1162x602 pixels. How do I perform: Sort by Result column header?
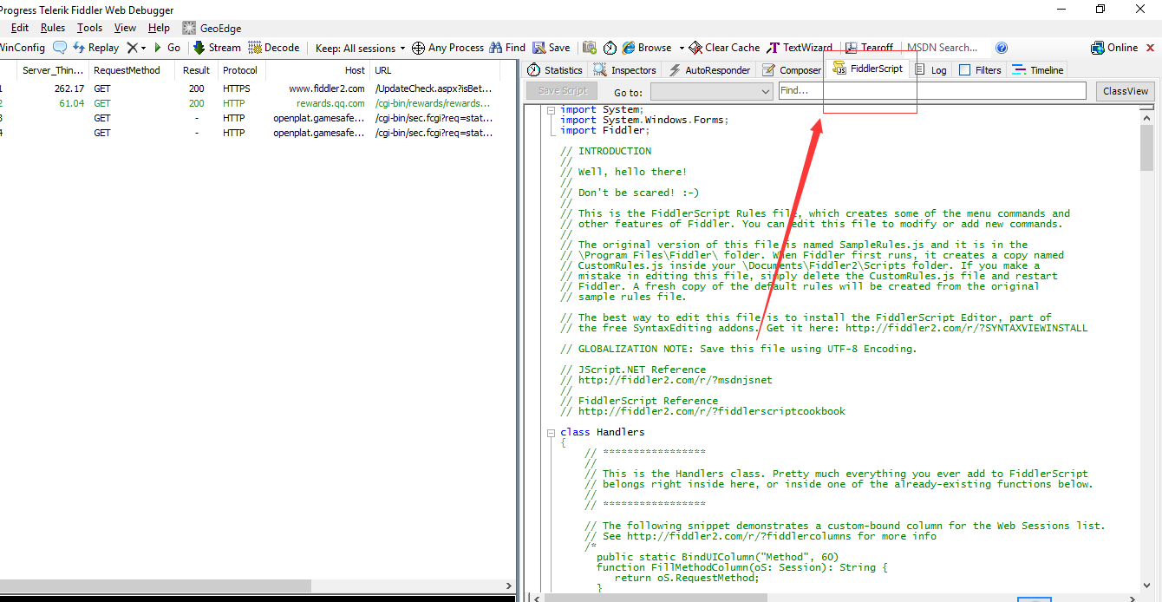196,70
